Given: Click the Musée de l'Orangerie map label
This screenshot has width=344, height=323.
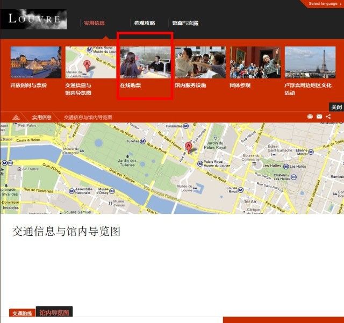Looking at the screenshot, I should [x=71, y=150].
